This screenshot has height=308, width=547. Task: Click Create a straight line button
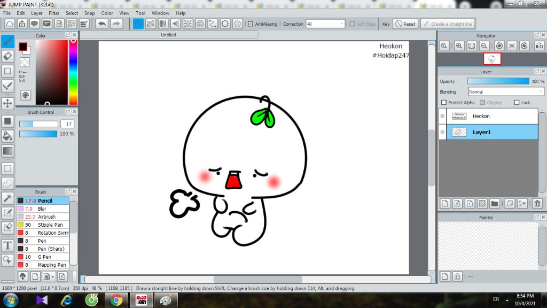(448, 24)
